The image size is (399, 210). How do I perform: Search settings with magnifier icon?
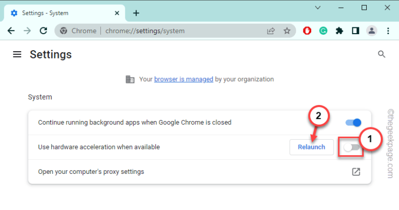[x=381, y=54]
